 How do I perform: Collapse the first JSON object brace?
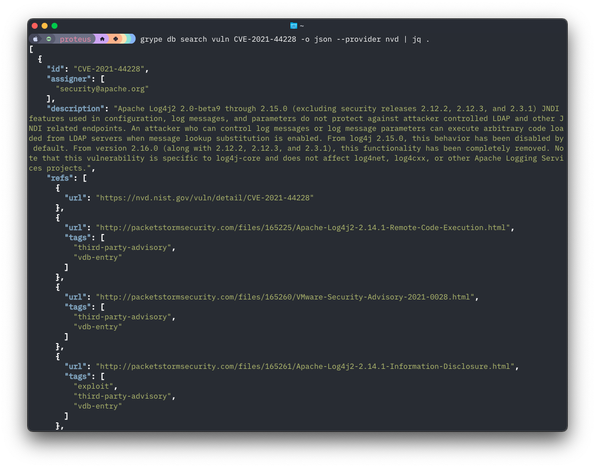[40, 58]
